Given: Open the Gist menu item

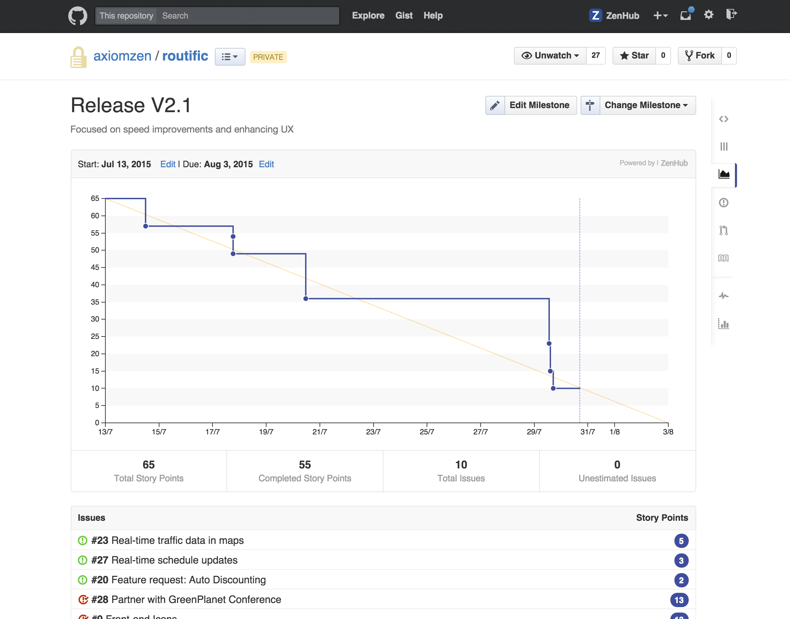Looking at the screenshot, I should tap(404, 16).
